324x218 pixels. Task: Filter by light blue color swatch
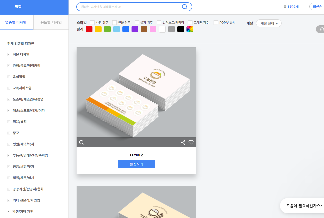[x=117, y=29]
